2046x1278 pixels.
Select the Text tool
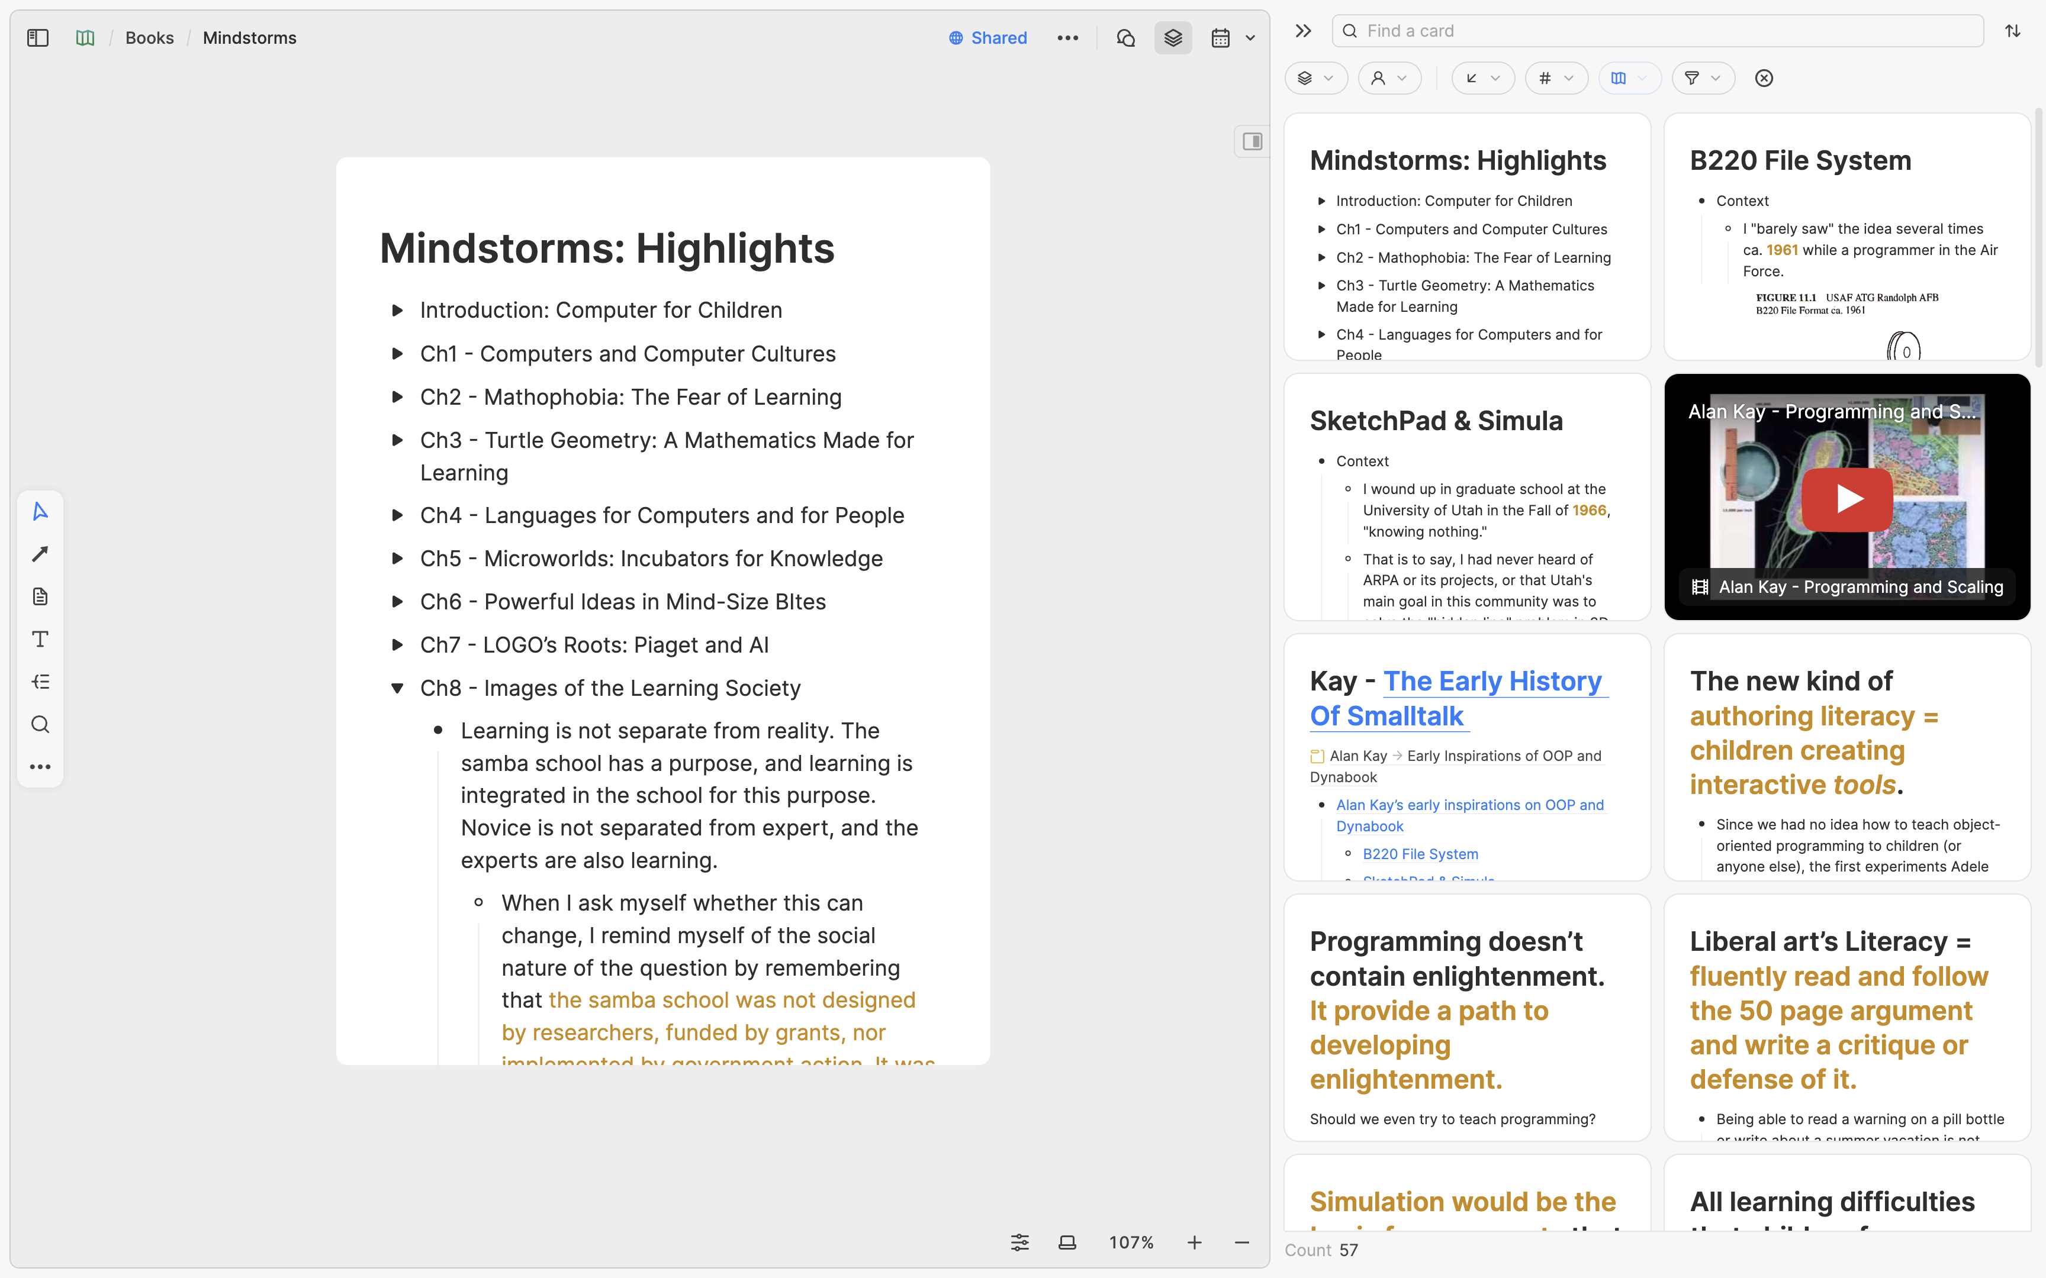(40, 639)
